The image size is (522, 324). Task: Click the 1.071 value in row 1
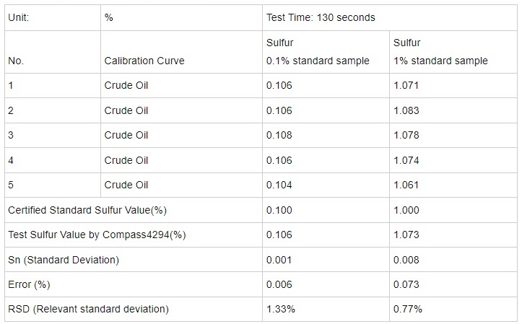coord(406,86)
